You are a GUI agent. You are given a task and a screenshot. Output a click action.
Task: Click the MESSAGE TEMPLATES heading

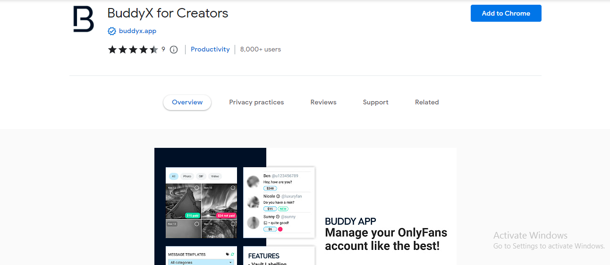(x=187, y=255)
